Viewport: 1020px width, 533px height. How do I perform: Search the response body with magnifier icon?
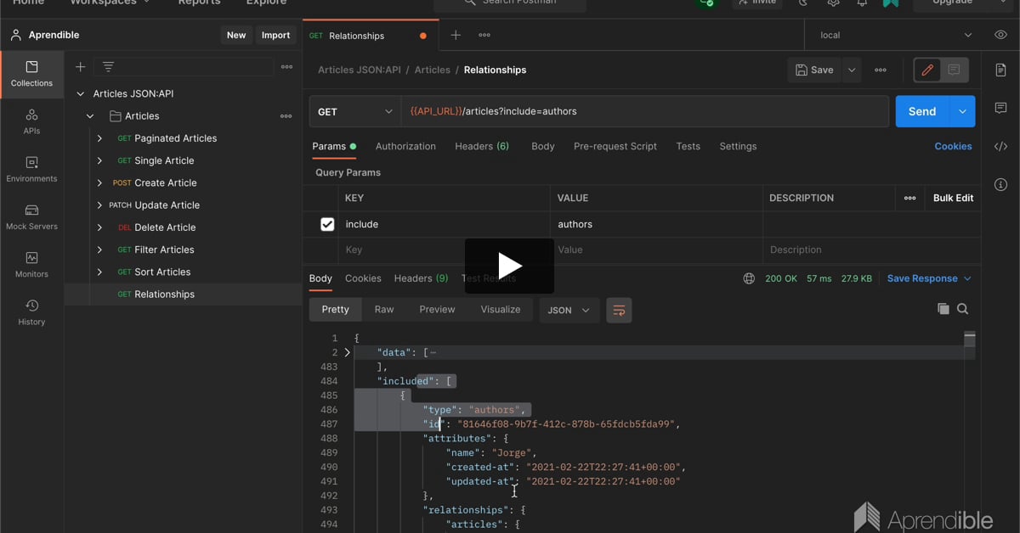pos(962,309)
